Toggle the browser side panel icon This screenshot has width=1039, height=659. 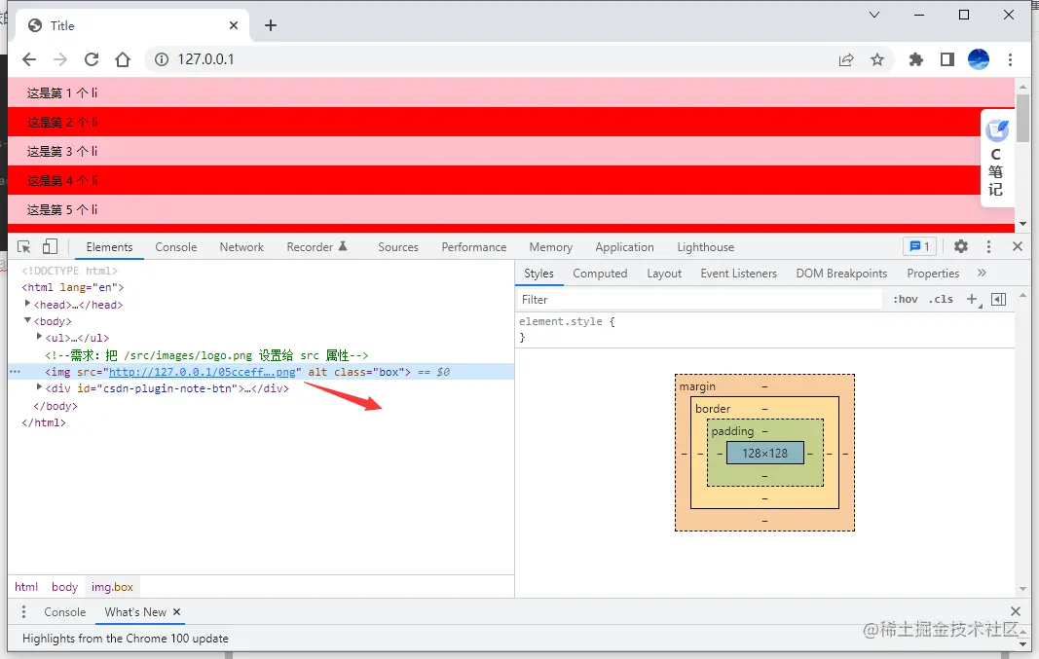[947, 59]
